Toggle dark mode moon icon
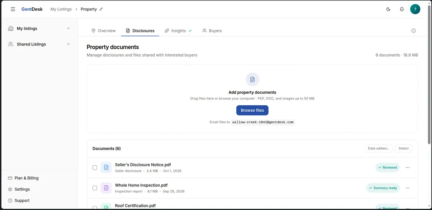 pyautogui.click(x=388, y=9)
